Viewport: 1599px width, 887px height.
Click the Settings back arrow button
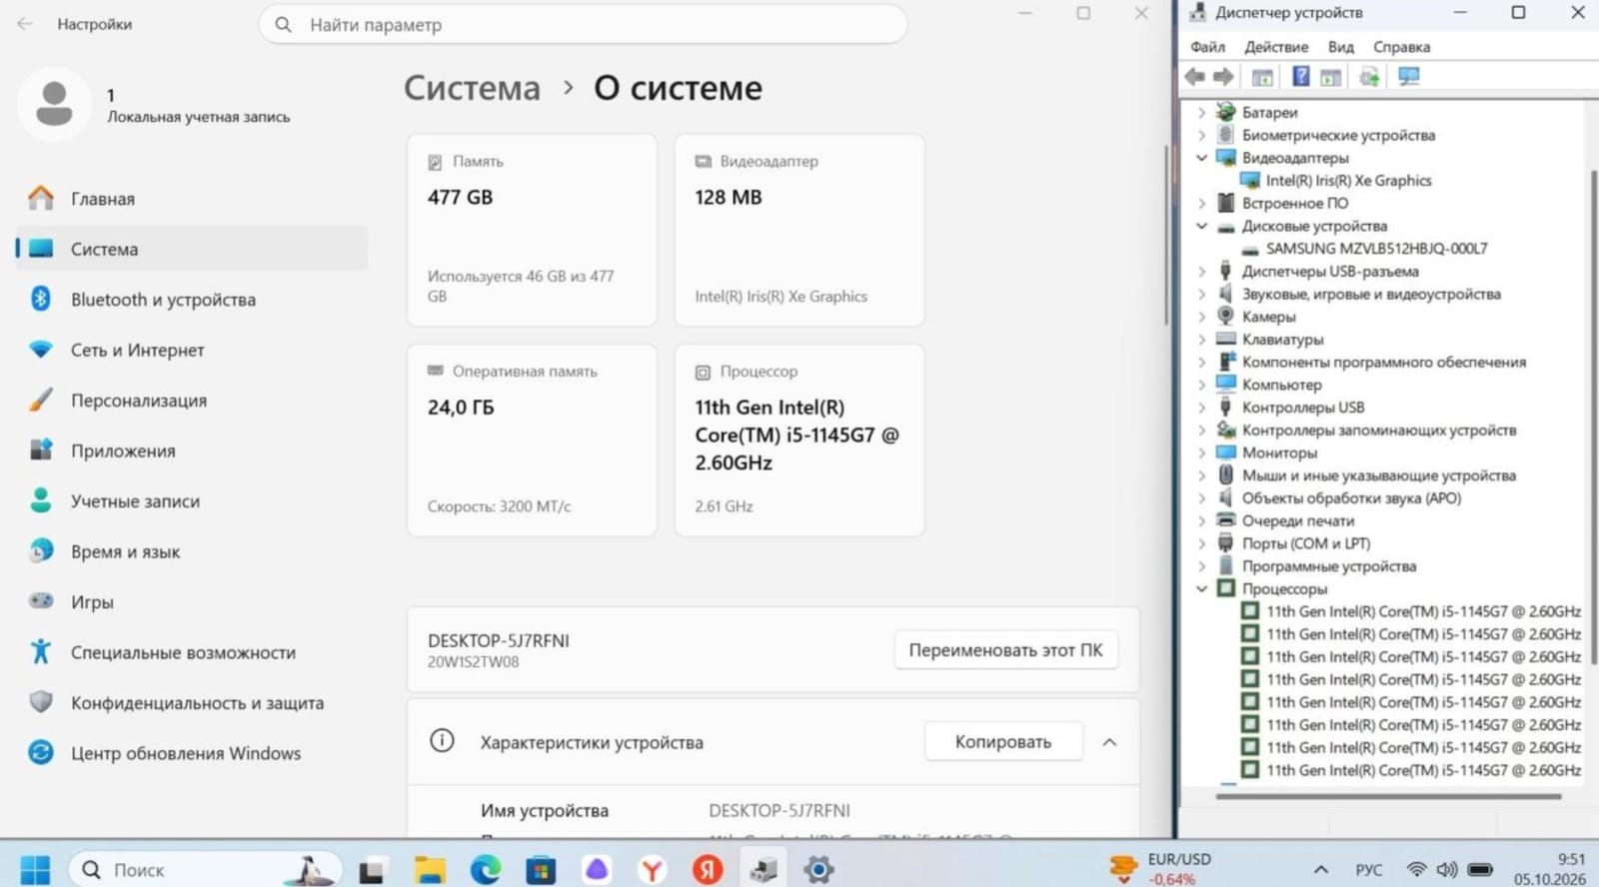click(x=25, y=24)
